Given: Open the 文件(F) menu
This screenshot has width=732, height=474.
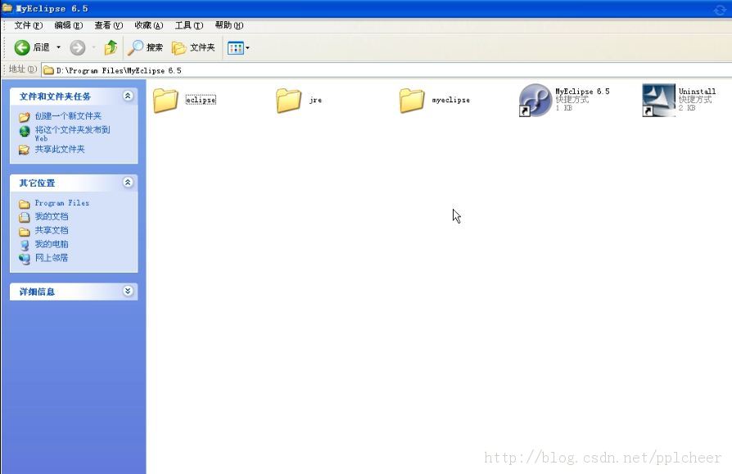Looking at the screenshot, I should click(x=28, y=25).
